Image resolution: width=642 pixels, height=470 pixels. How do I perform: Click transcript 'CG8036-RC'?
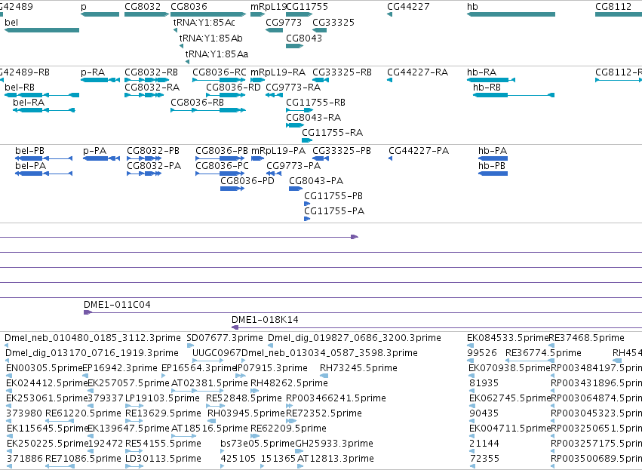click(220, 72)
